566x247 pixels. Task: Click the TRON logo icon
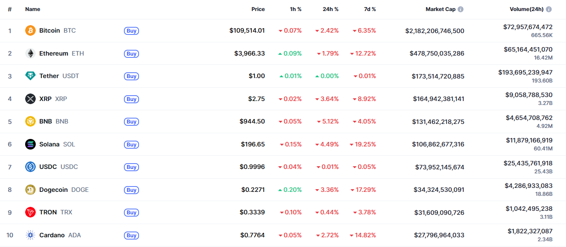coord(30,212)
